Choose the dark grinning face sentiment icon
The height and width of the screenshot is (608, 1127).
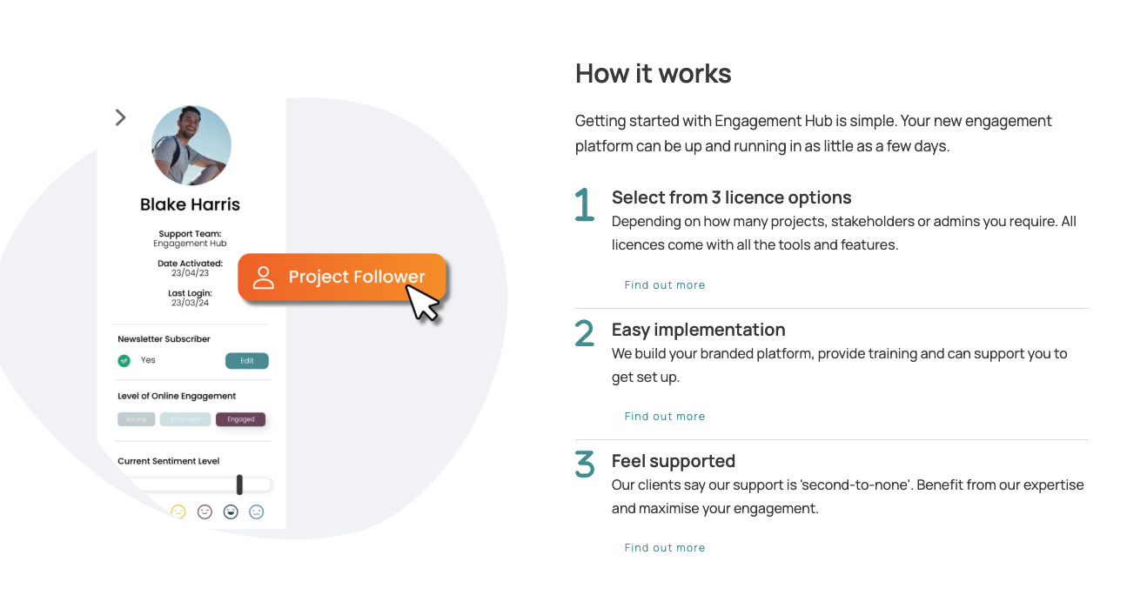231,512
